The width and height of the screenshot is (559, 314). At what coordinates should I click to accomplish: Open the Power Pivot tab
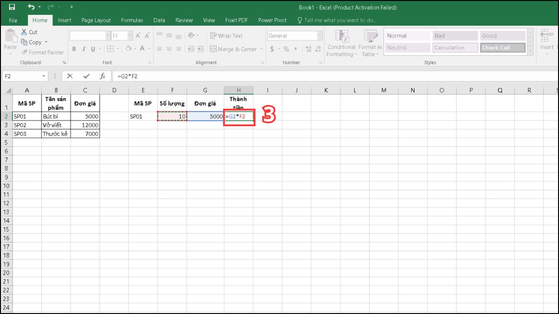tap(272, 20)
